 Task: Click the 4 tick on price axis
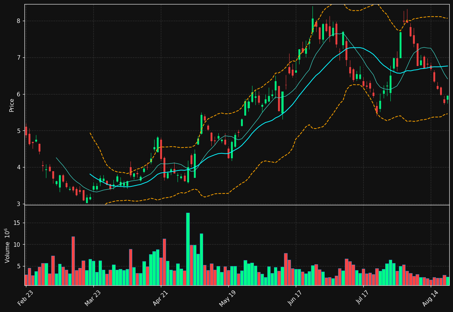tap(19, 167)
